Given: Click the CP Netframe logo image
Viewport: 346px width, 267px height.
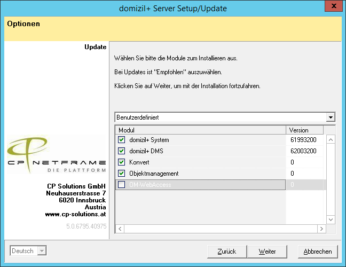Looking at the screenshot, I should coord(57,155).
